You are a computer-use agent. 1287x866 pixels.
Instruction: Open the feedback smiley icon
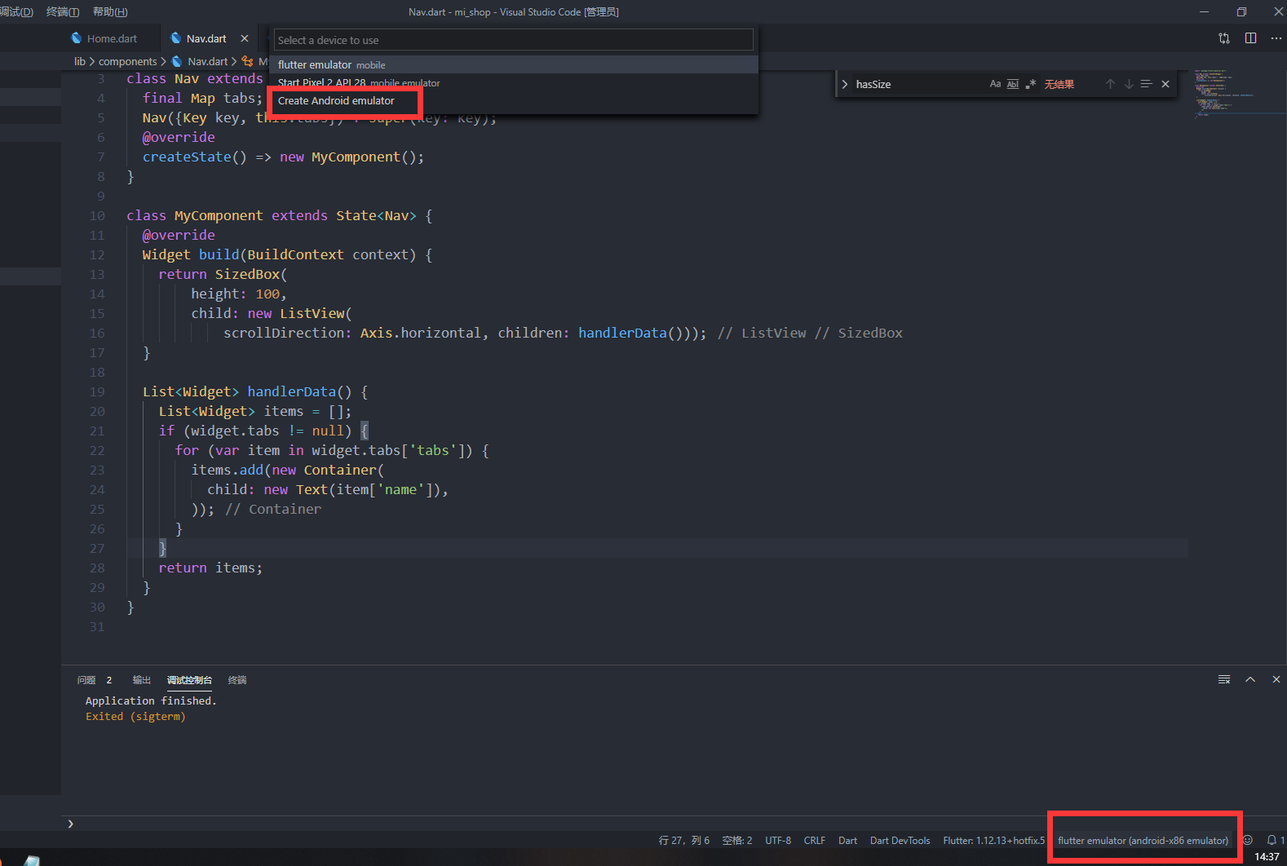(x=1247, y=840)
